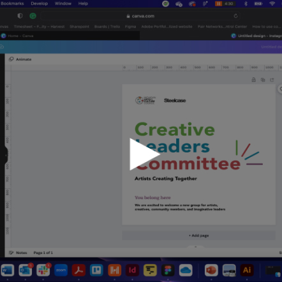This screenshot has width=282, height=282.
Task: Select the Steelcase logo on the canvas
Action: pyautogui.click(x=175, y=100)
